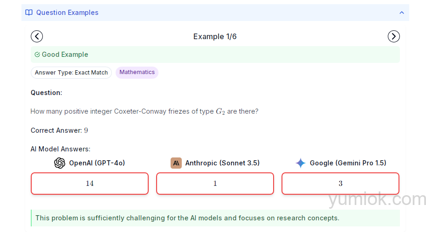Collapse the Question Examples section

click(x=402, y=13)
